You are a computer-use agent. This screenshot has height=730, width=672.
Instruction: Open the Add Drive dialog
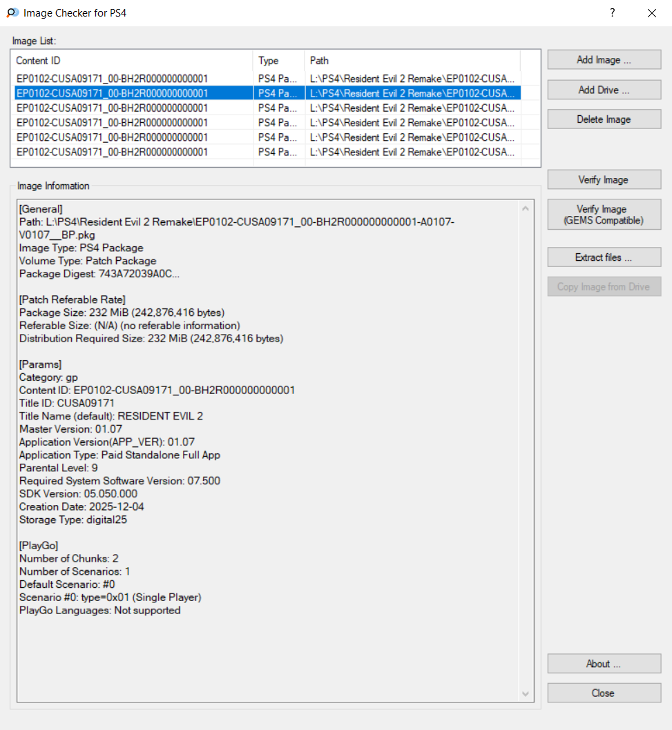pyautogui.click(x=604, y=90)
